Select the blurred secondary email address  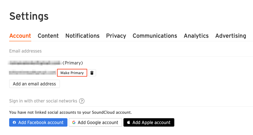click(33, 73)
